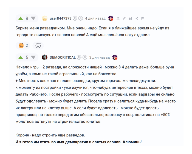Viewport: 192px width, 154px height.
Task: Save the first comment with floppy icon
Action: pyautogui.click(x=130, y=18)
